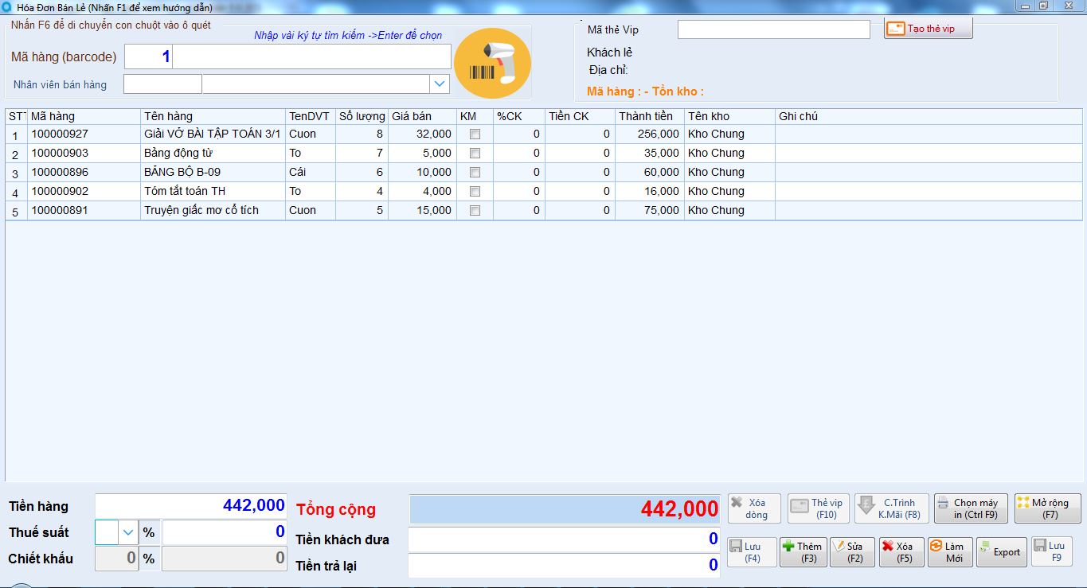Click the Chiết khấu amount field

225,559
